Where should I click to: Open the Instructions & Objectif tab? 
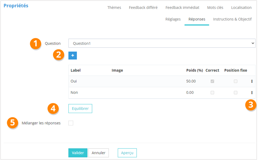(x=232, y=19)
